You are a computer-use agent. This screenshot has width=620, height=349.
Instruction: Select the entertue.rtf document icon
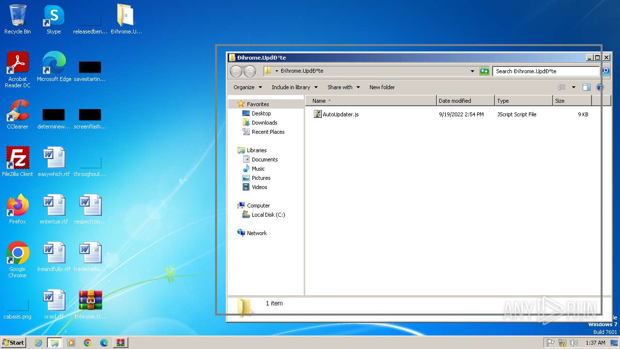click(x=54, y=209)
